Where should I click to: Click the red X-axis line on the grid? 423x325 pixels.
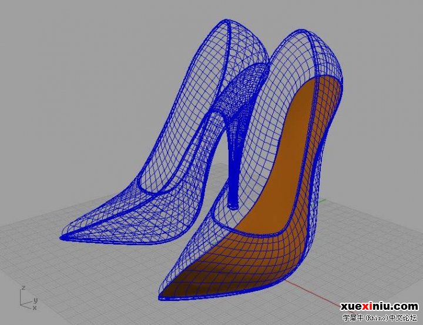coord(314,293)
